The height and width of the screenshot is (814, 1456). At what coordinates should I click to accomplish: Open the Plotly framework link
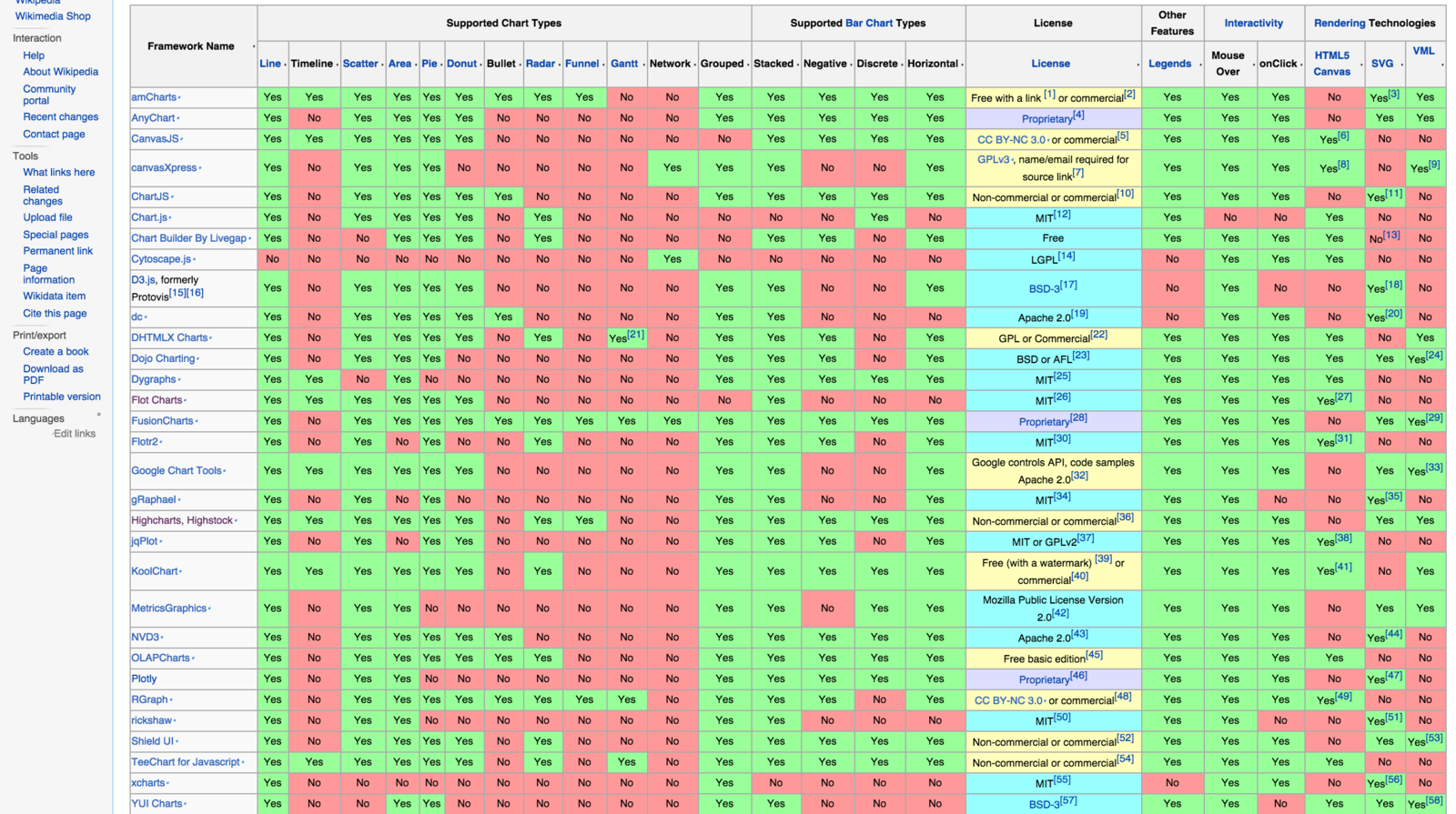click(x=144, y=678)
